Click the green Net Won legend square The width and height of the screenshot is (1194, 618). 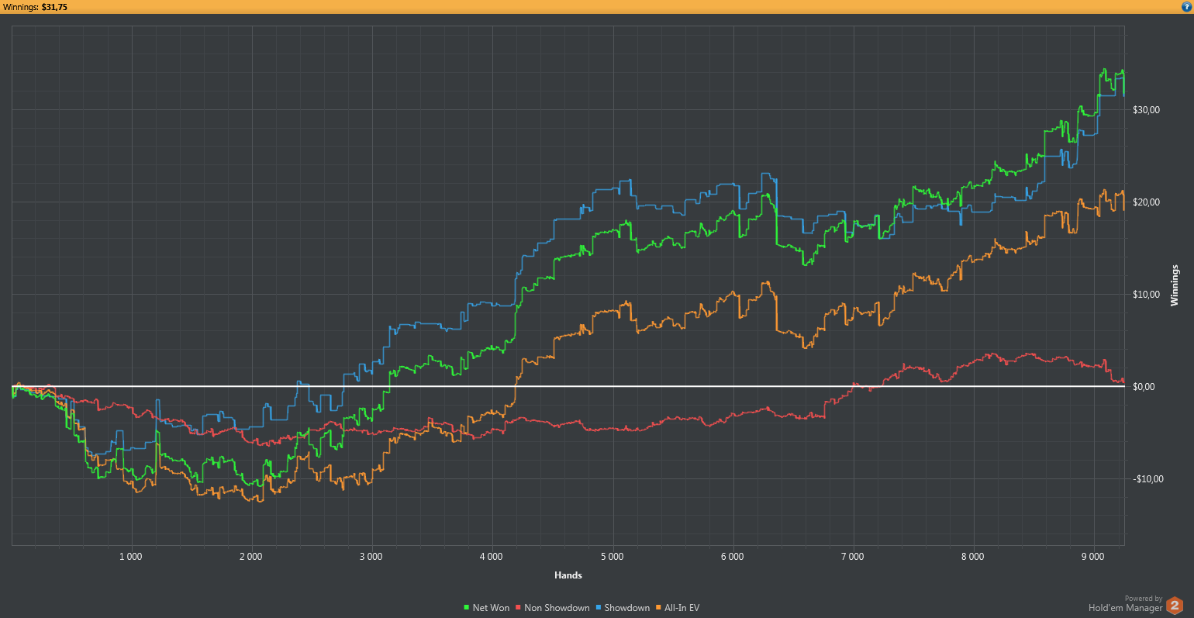point(466,608)
